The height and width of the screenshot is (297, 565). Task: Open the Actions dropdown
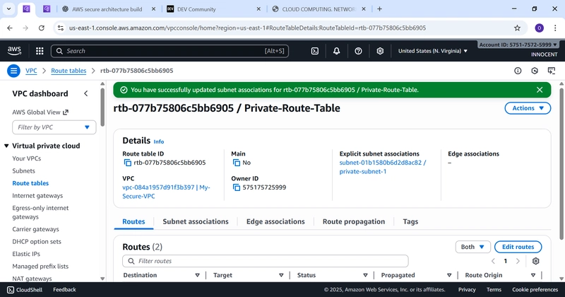click(x=528, y=108)
